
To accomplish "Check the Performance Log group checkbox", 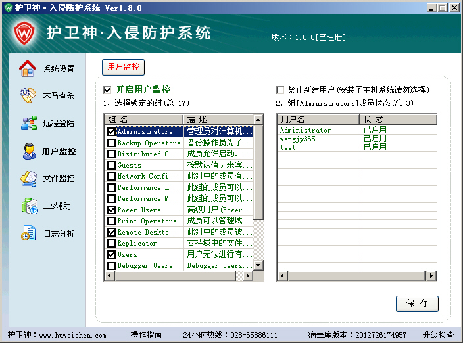I will [x=111, y=187].
